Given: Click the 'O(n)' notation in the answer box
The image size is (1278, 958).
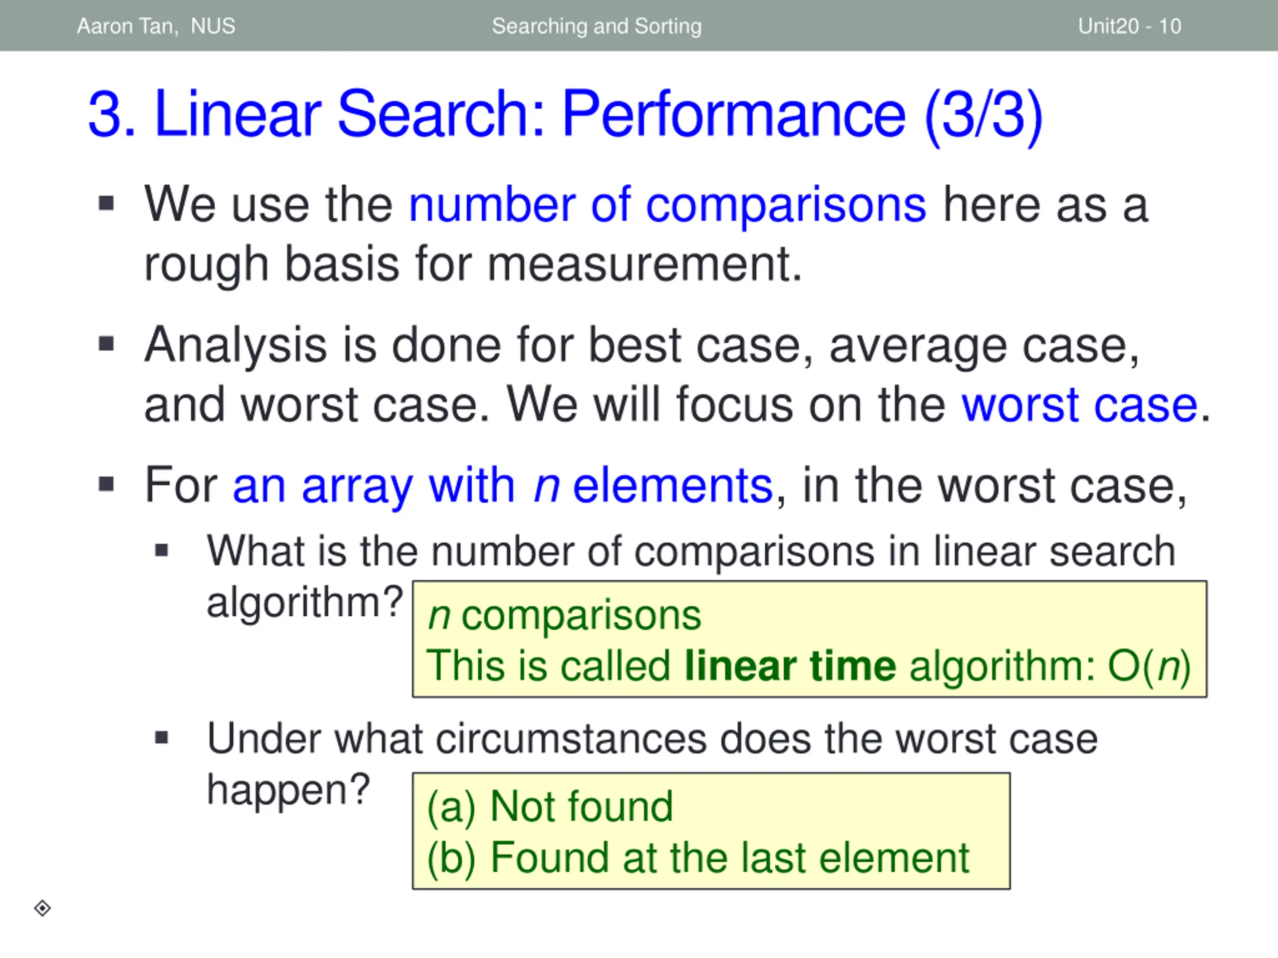Looking at the screenshot, I should (x=1149, y=667).
